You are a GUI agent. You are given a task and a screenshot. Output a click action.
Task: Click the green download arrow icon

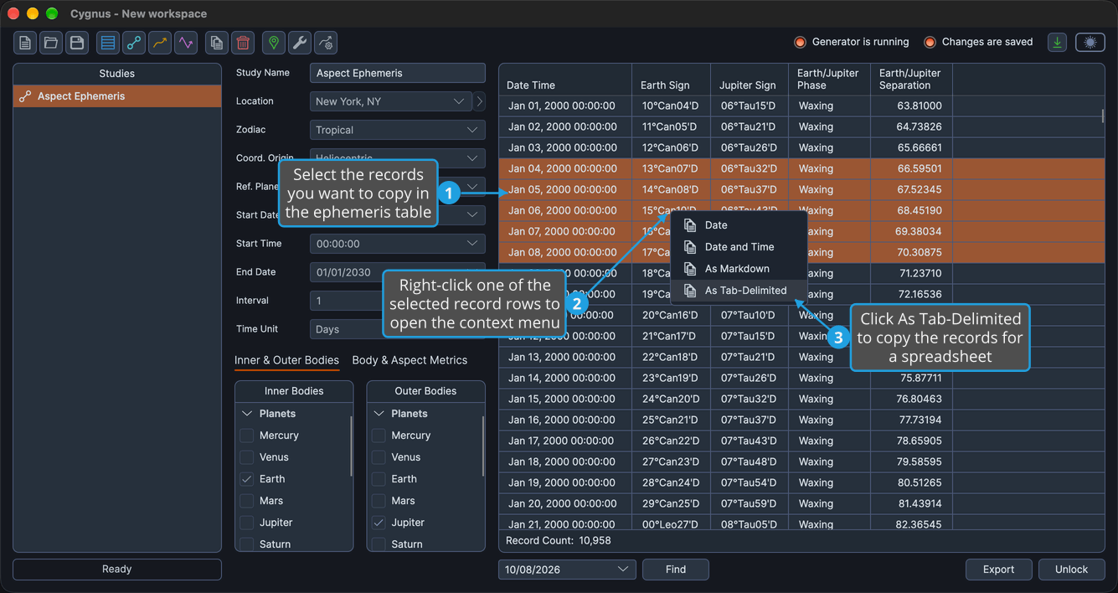[1058, 42]
